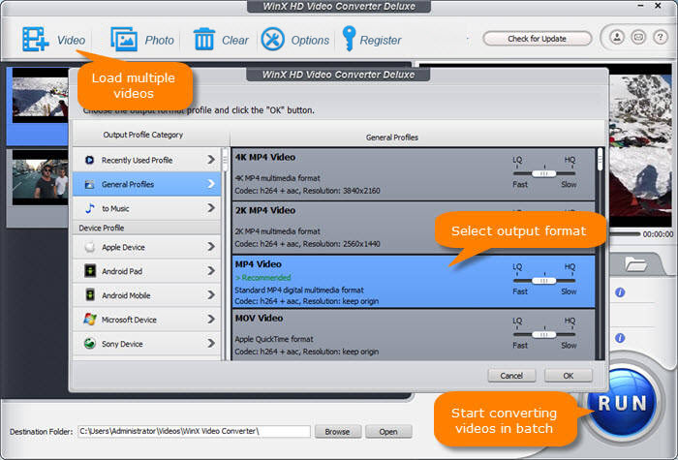The width and height of the screenshot is (678, 460).
Task: Click the Microsoft Device Windows icon
Action: pyautogui.click(x=90, y=320)
